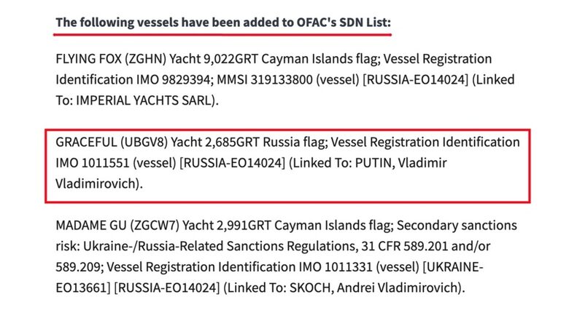Click the 9,022GRT tonnage text

[231, 59]
